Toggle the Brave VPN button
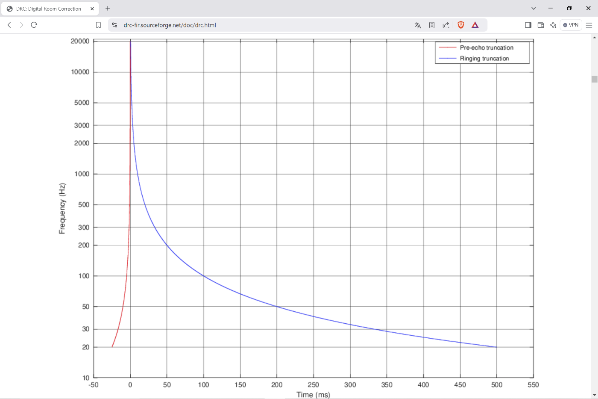 tap(571, 25)
